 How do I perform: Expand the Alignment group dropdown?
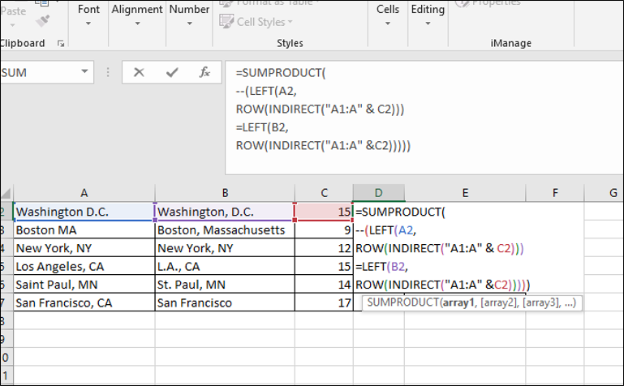click(137, 24)
